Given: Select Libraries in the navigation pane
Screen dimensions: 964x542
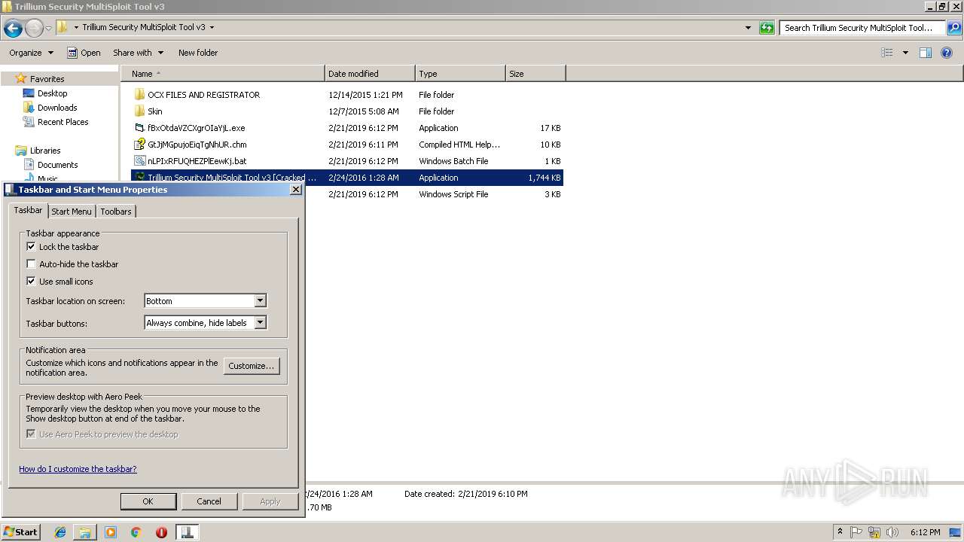Looking at the screenshot, I should 45,151.
